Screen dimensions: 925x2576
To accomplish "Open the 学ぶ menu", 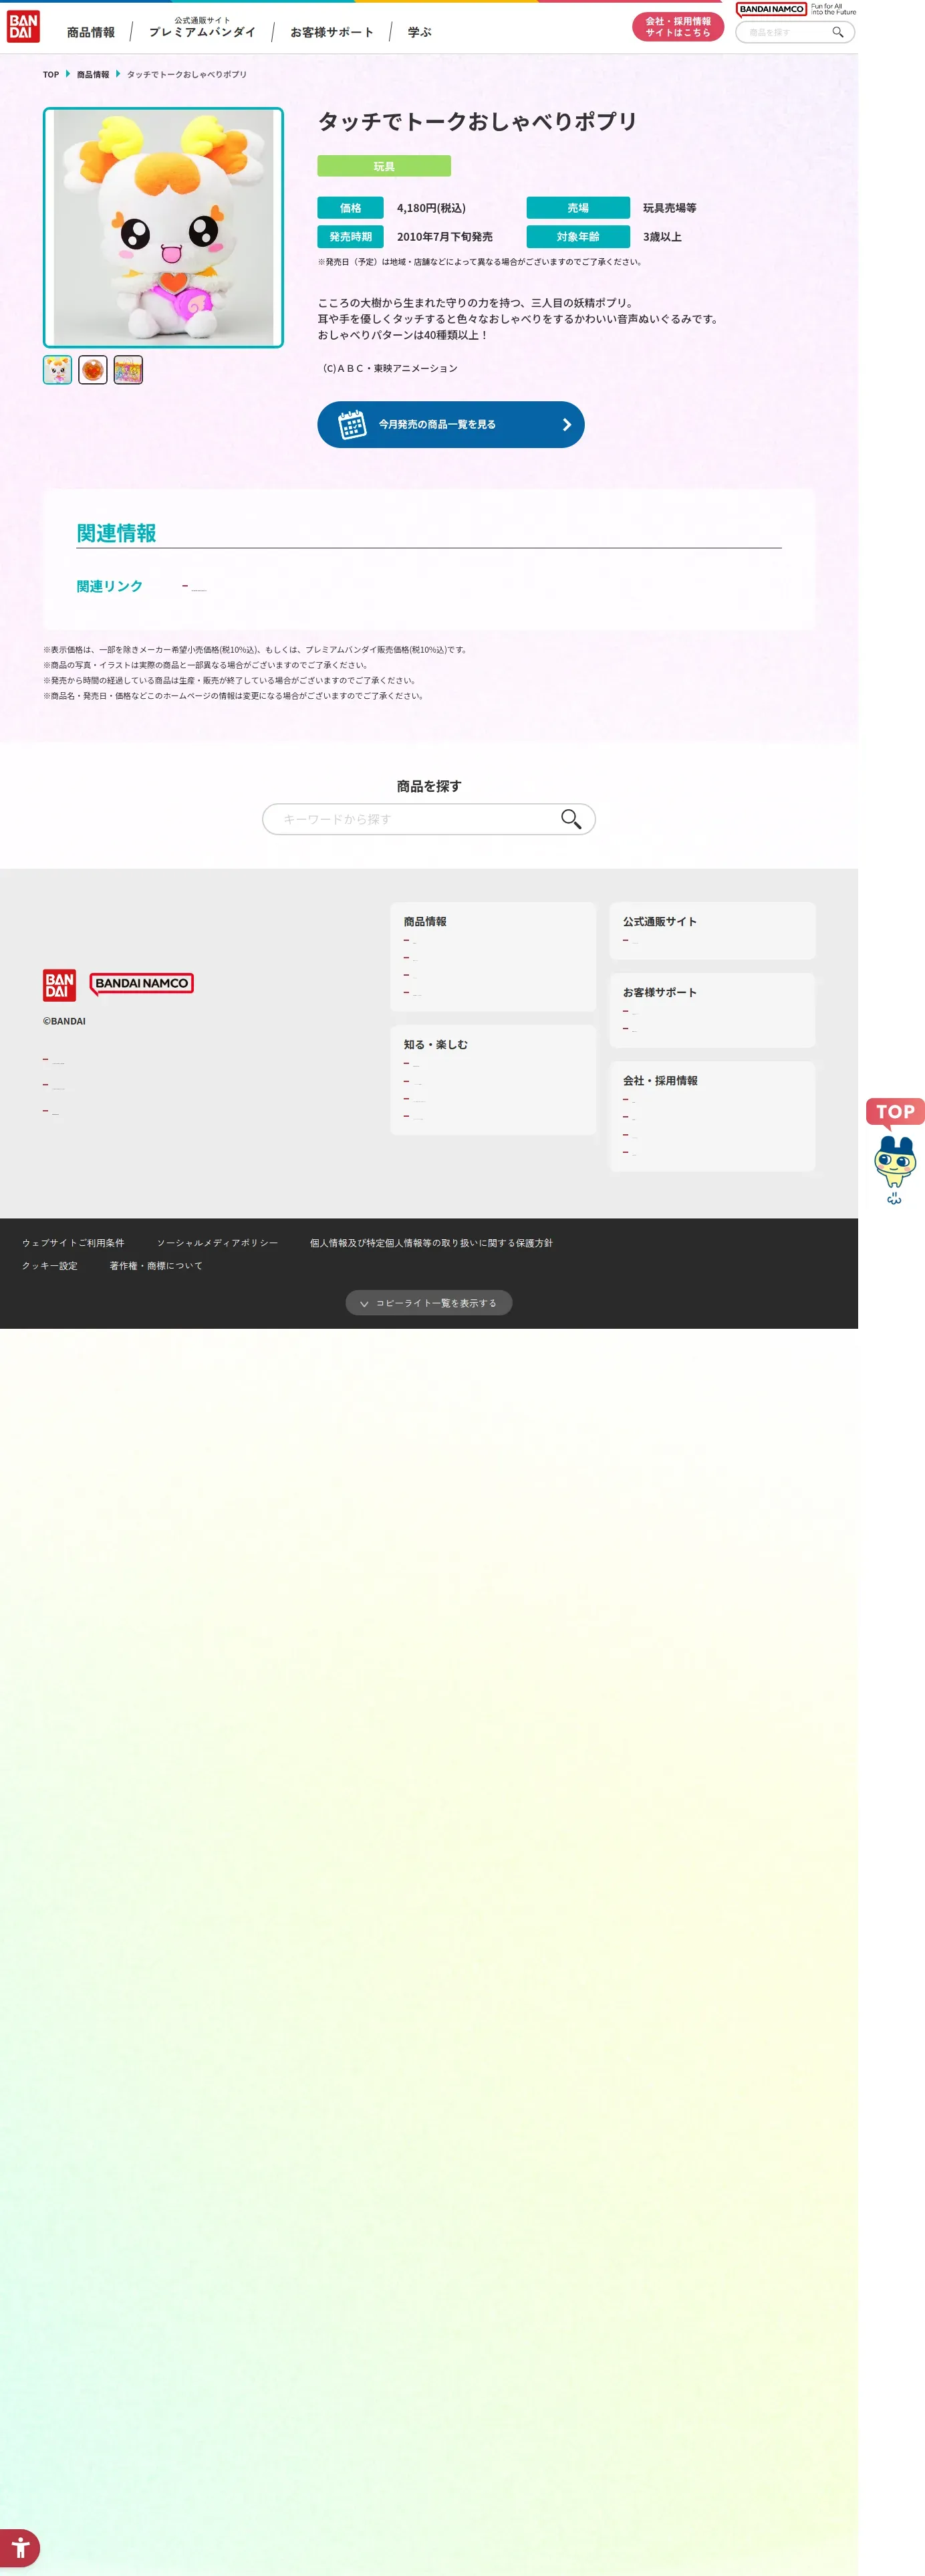I will (x=420, y=32).
